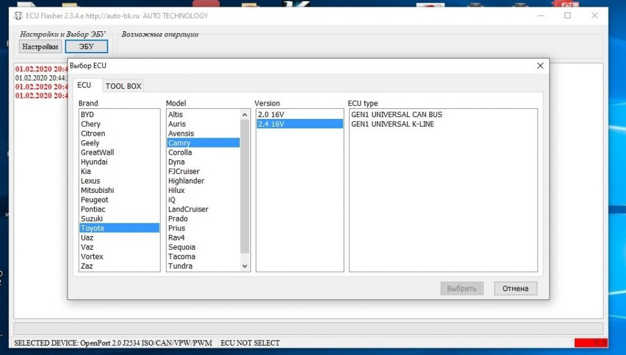626x355 pixels.
Task: Choose Sequoia model
Action: click(x=203, y=247)
